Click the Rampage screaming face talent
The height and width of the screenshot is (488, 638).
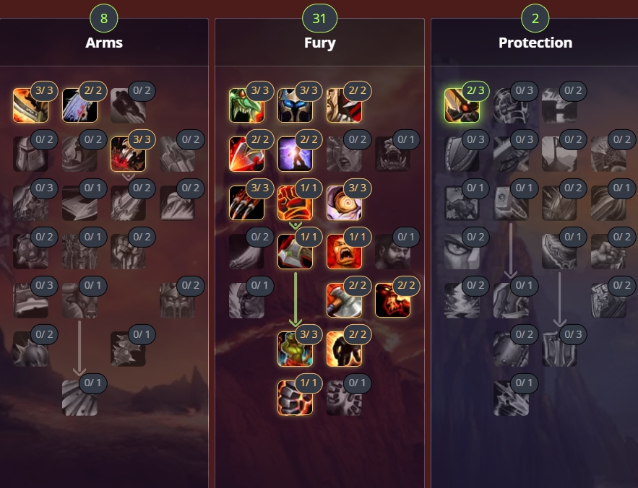pyautogui.click(x=344, y=251)
